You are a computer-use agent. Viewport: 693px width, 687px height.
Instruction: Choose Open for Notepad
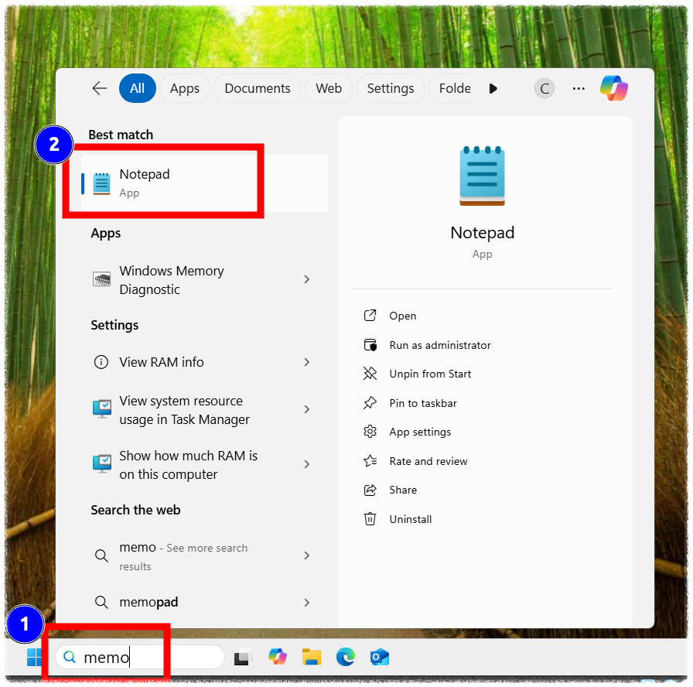[x=482, y=316]
